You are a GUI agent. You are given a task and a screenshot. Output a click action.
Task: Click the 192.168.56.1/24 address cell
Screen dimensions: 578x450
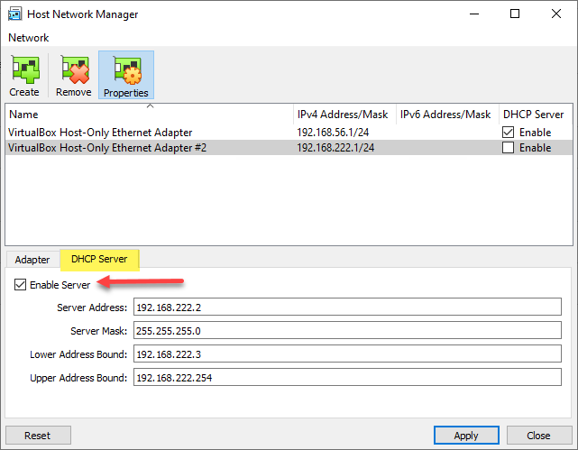tap(333, 133)
